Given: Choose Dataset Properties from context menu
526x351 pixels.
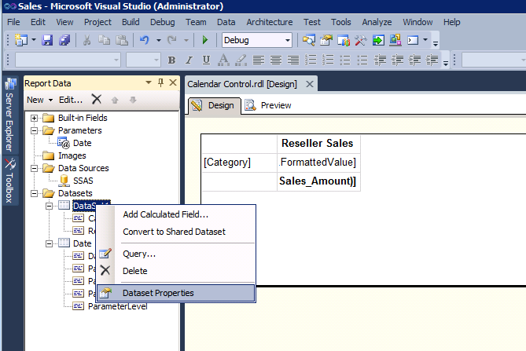Looking at the screenshot, I should click(x=158, y=293).
